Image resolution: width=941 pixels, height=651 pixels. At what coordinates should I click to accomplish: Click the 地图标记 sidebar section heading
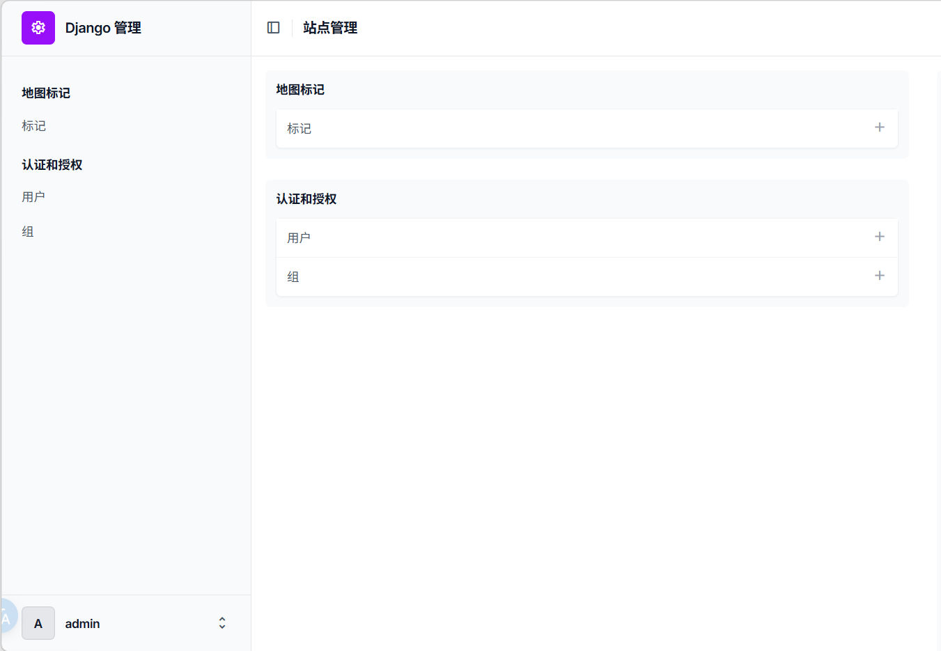tap(46, 93)
